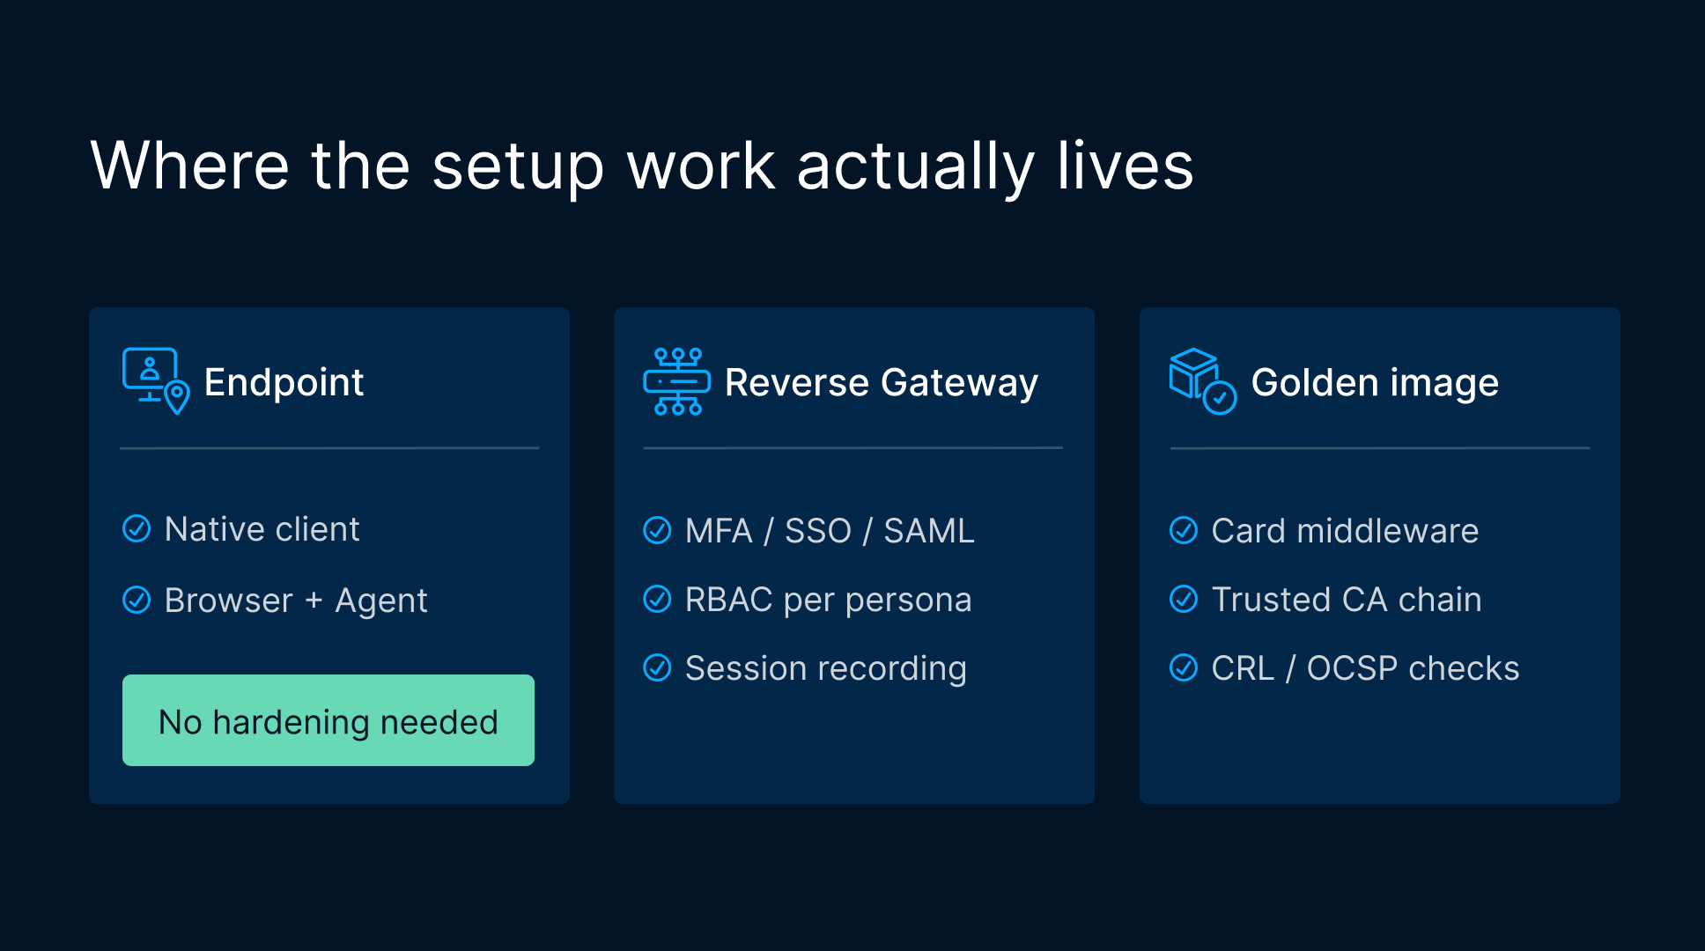Image resolution: width=1705 pixels, height=951 pixels.
Task: Select the Golden image card heading
Action: [1375, 383]
